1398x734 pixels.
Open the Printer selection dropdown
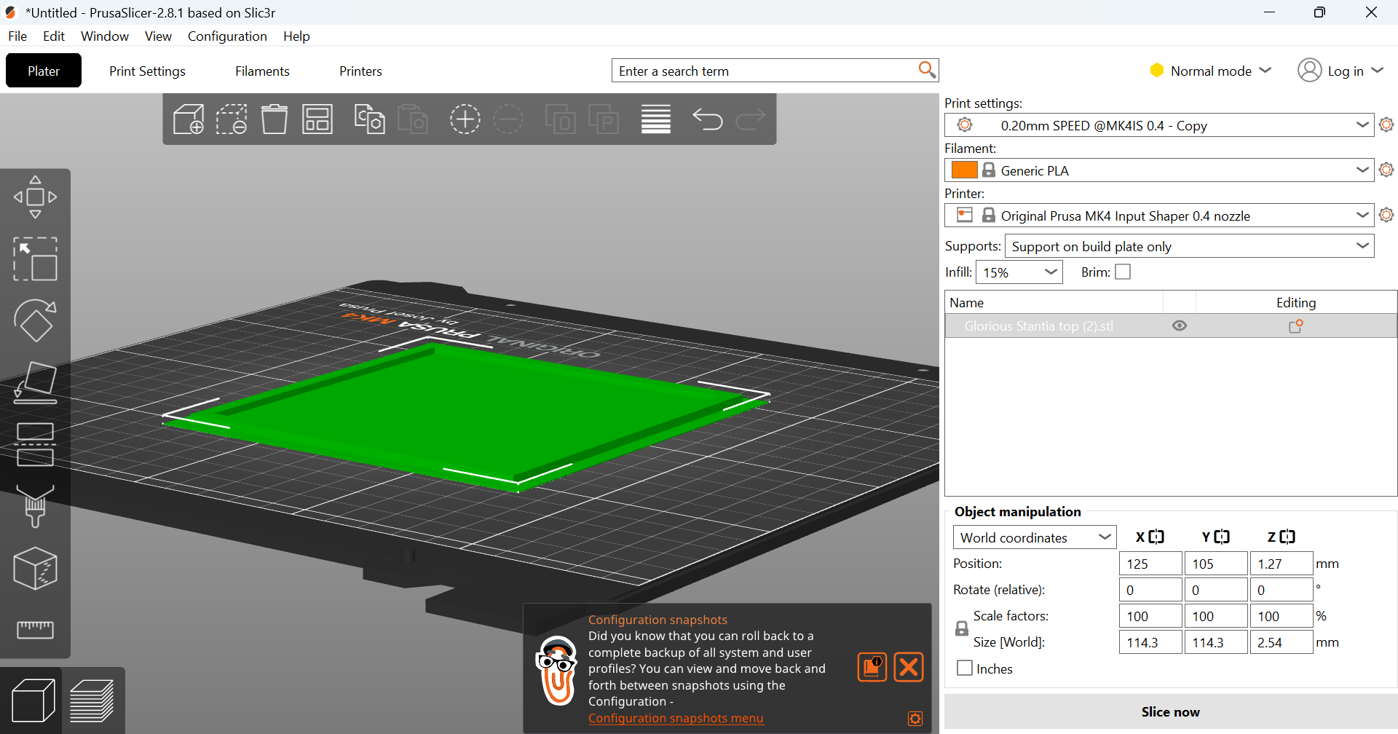click(x=1159, y=216)
